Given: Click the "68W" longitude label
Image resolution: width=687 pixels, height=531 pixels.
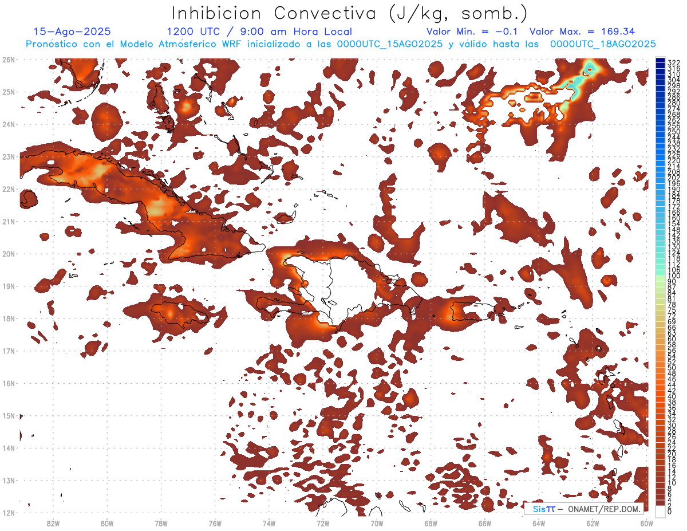Looking at the screenshot, I should pos(431,523).
